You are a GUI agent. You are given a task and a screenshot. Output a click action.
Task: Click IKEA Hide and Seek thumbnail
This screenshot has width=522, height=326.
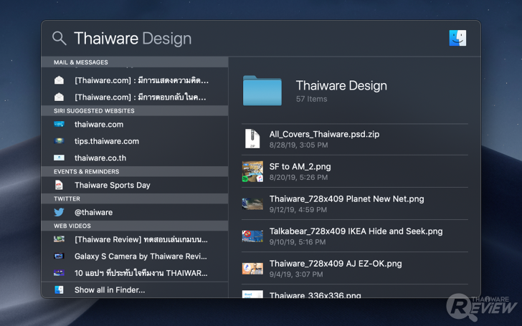click(252, 236)
